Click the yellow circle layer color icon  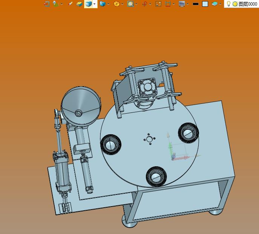pyautogui.click(x=235, y=4)
